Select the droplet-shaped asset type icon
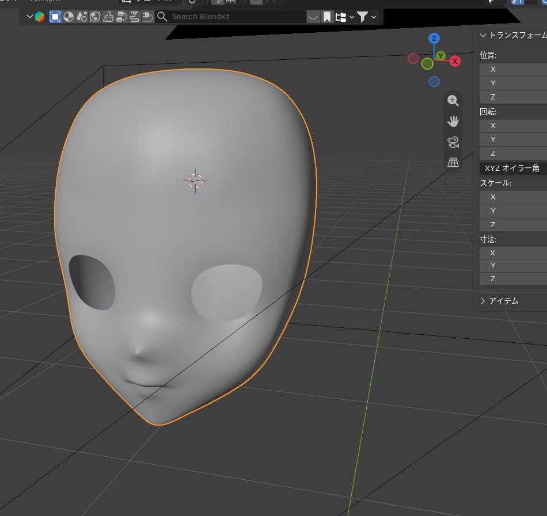 tap(82, 17)
